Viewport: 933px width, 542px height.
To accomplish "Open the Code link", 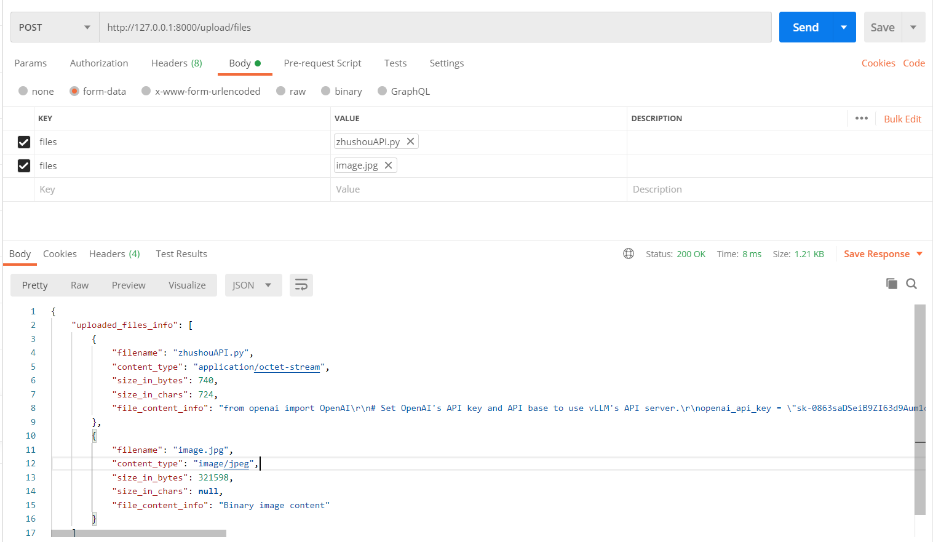I will point(914,63).
